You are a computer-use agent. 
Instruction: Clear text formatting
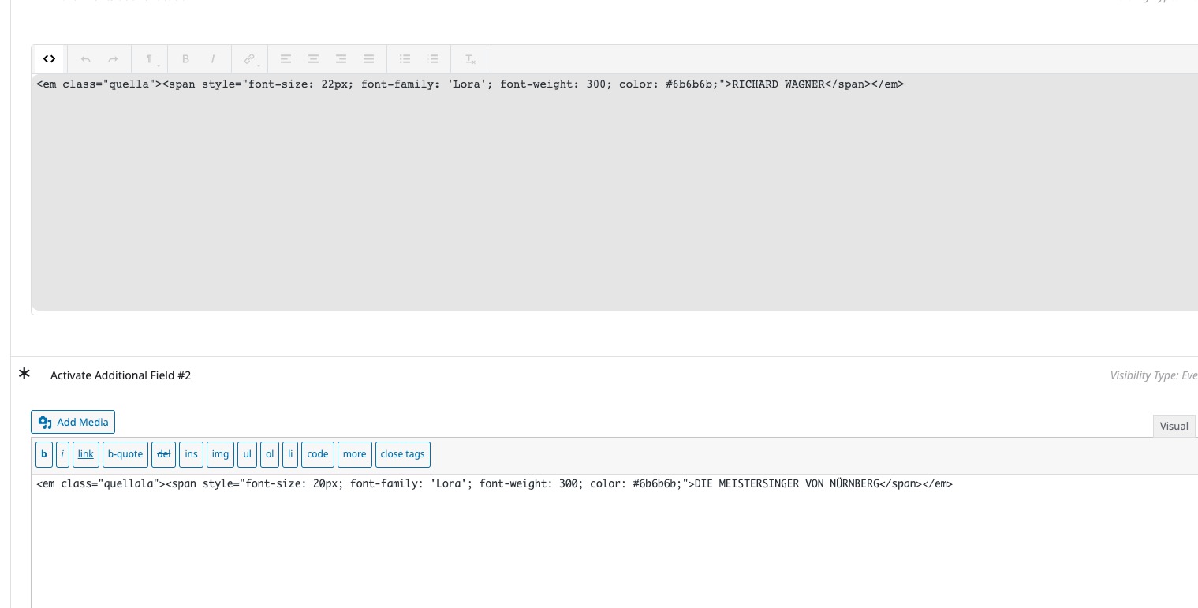coord(469,59)
